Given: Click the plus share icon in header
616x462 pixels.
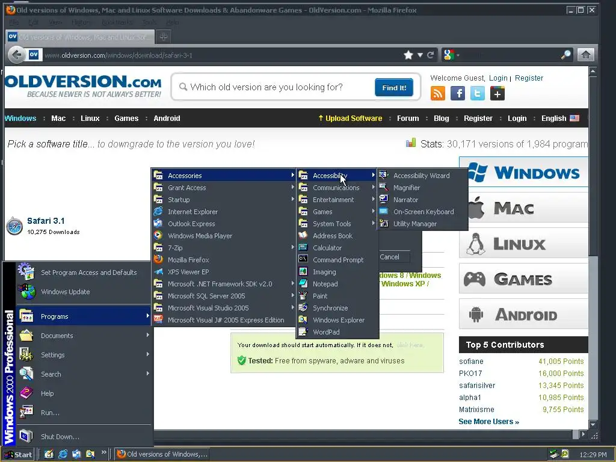Looking at the screenshot, I should [497, 93].
